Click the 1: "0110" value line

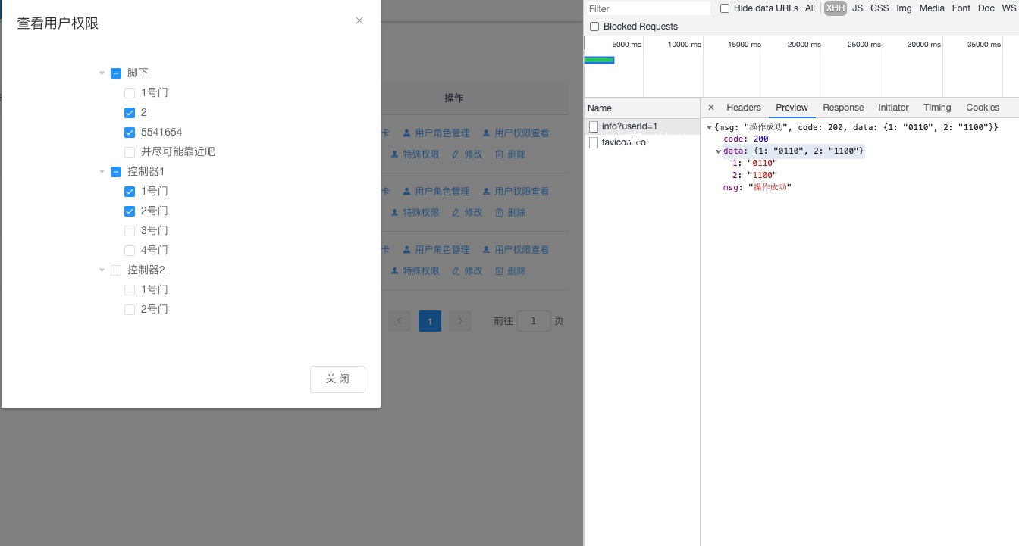coord(754,163)
